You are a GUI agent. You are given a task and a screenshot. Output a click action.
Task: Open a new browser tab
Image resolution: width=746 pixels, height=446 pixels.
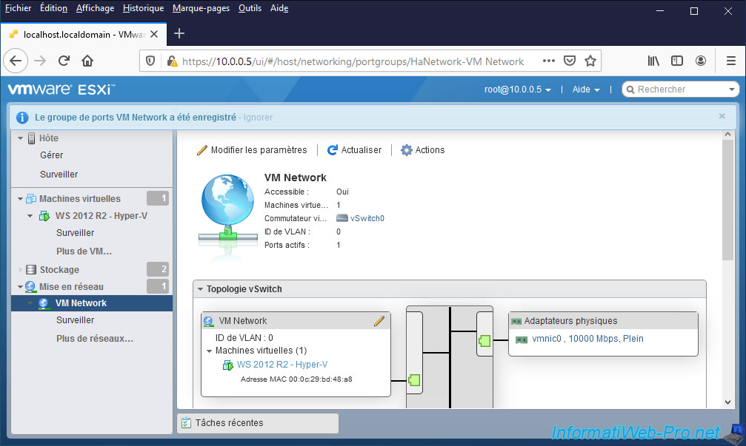(x=179, y=34)
